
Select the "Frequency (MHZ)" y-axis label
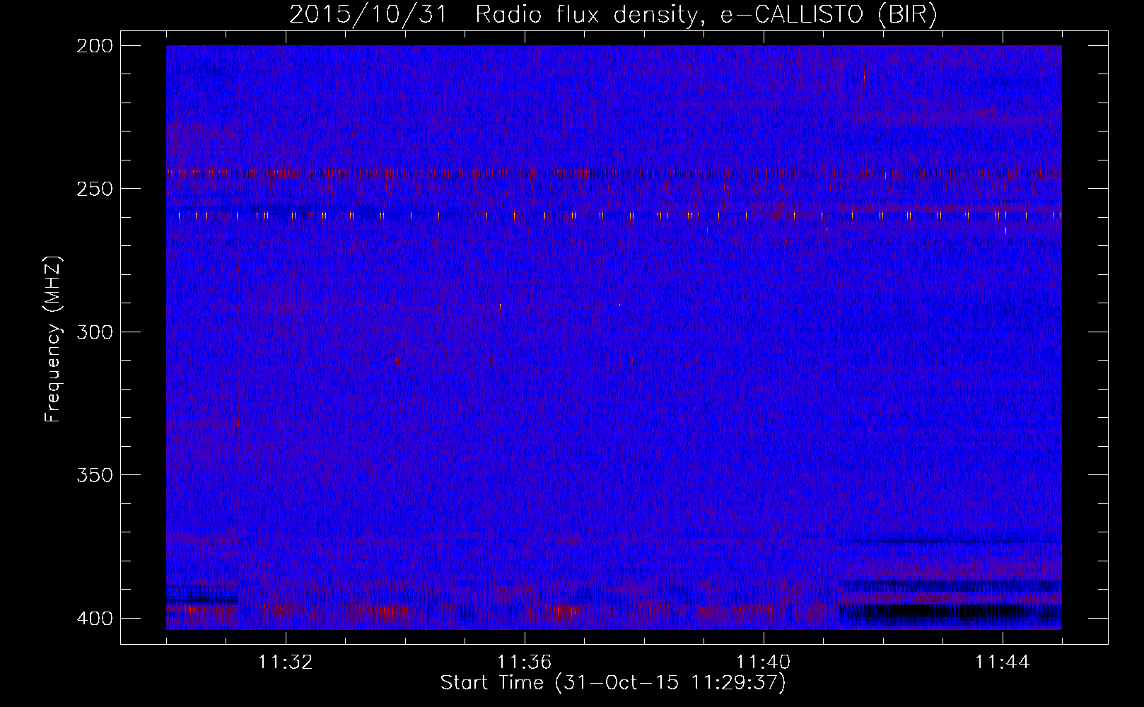(x=53, y=339)
